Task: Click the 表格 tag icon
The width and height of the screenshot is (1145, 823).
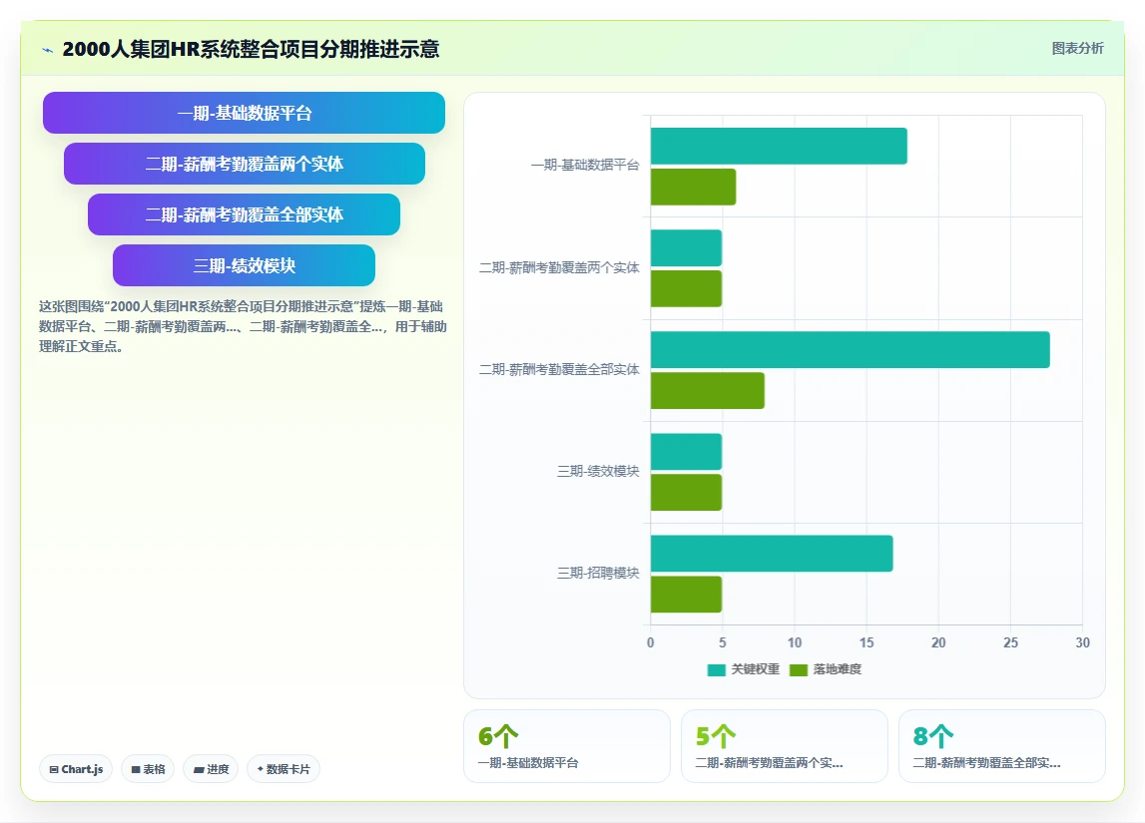Action: pos(136,770)
